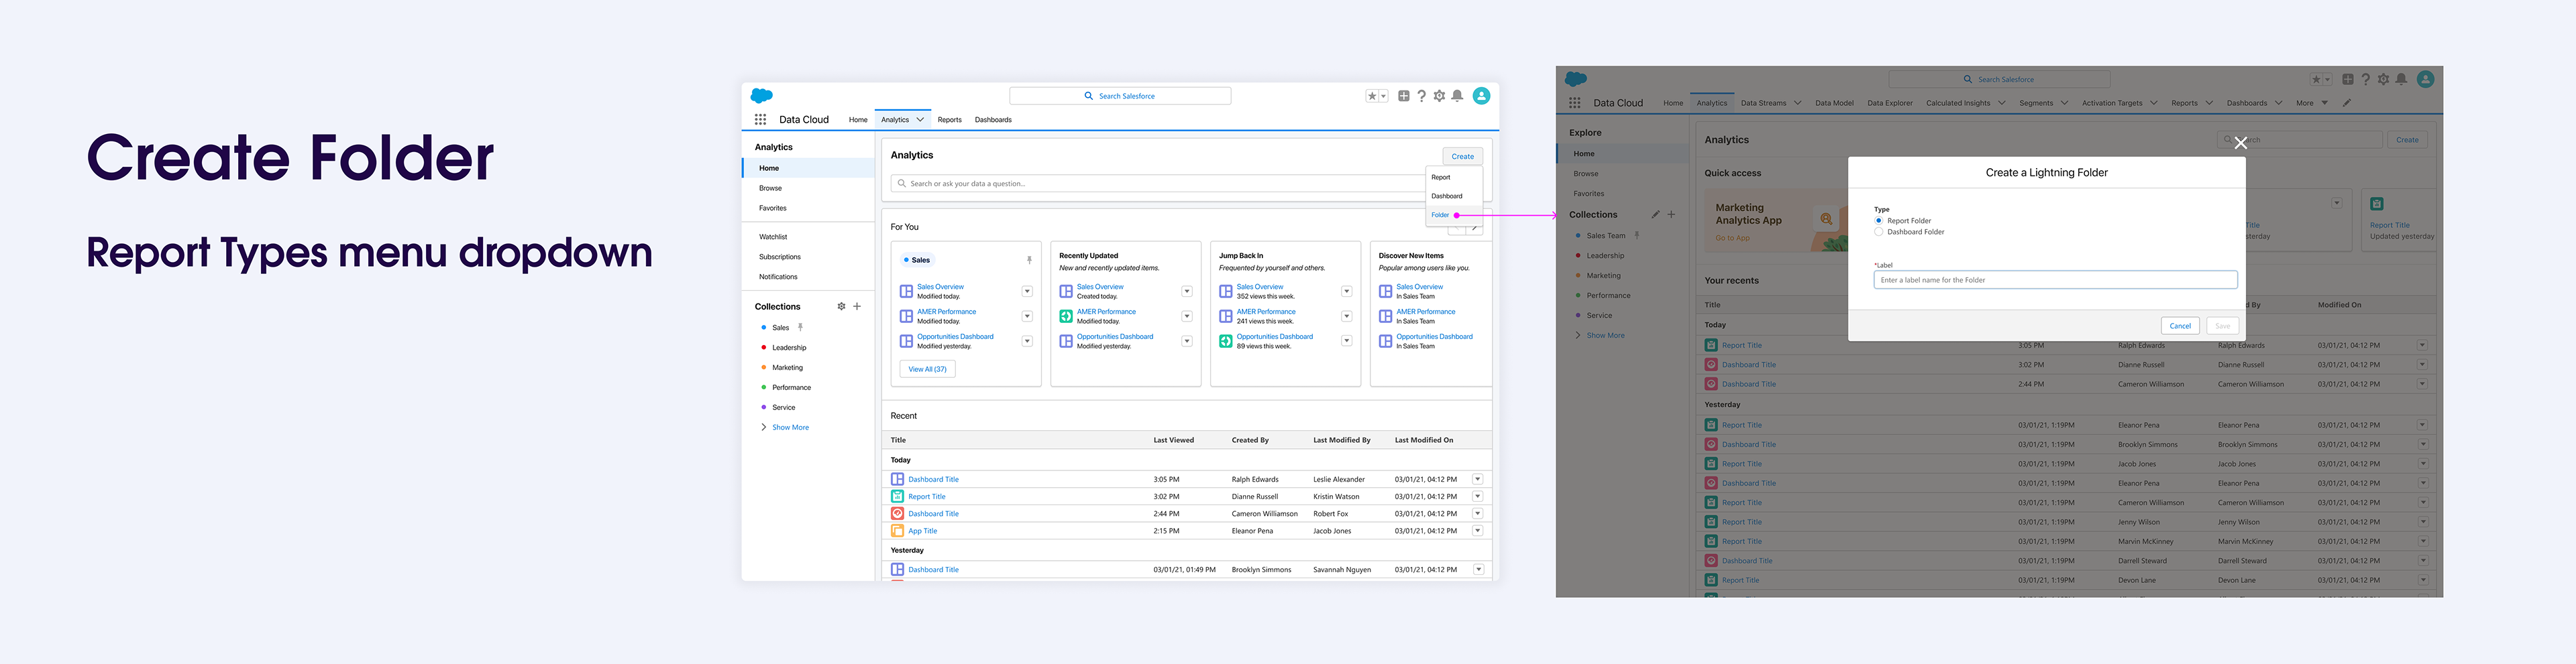Expand Show More collections in left window

[785, 427]
